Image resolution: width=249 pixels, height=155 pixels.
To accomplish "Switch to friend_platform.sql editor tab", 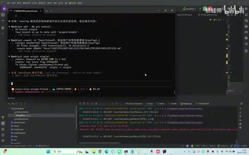I will point(207,15).
